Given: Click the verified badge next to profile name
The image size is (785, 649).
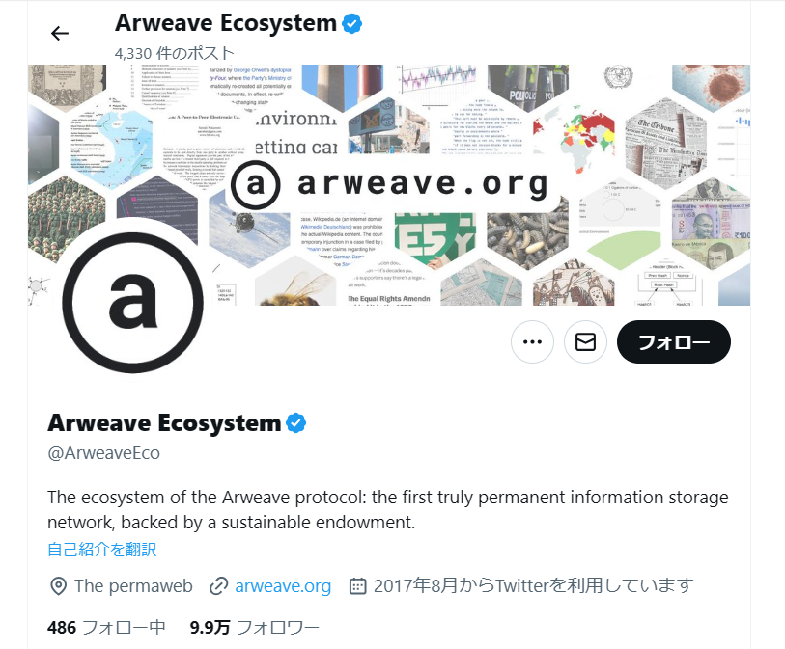Looking at the screenshot, I should tap(295, 423).
